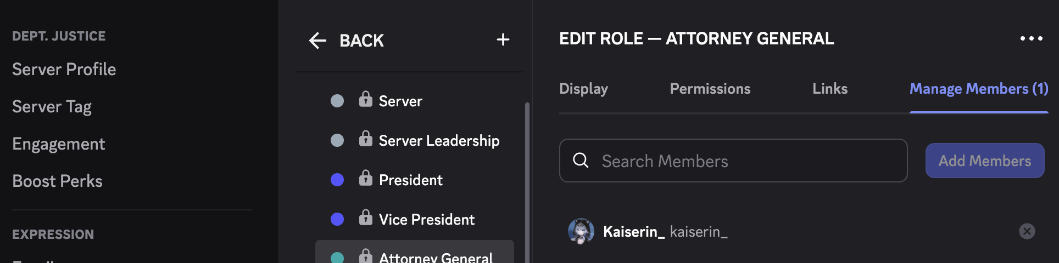Open Boost Perks settings page
The height and width of the screenshot is (263, 1059).
(58, 181)
